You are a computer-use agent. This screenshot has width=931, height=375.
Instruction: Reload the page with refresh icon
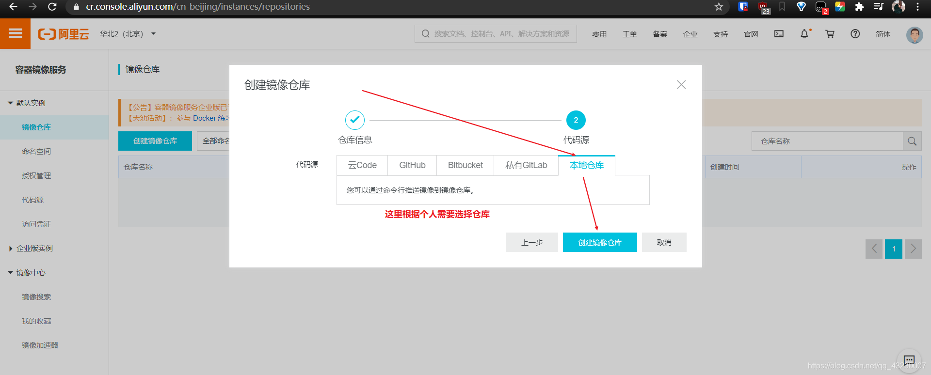coord(52,7)
